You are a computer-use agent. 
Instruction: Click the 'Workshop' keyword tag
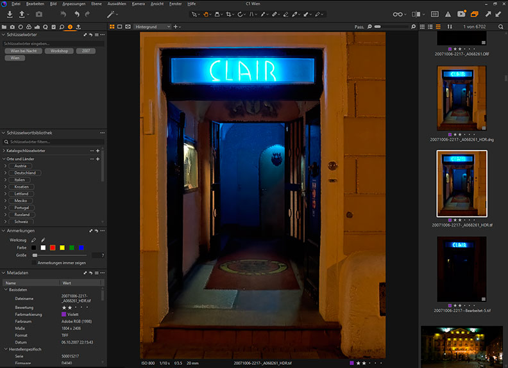coord(59,51)
